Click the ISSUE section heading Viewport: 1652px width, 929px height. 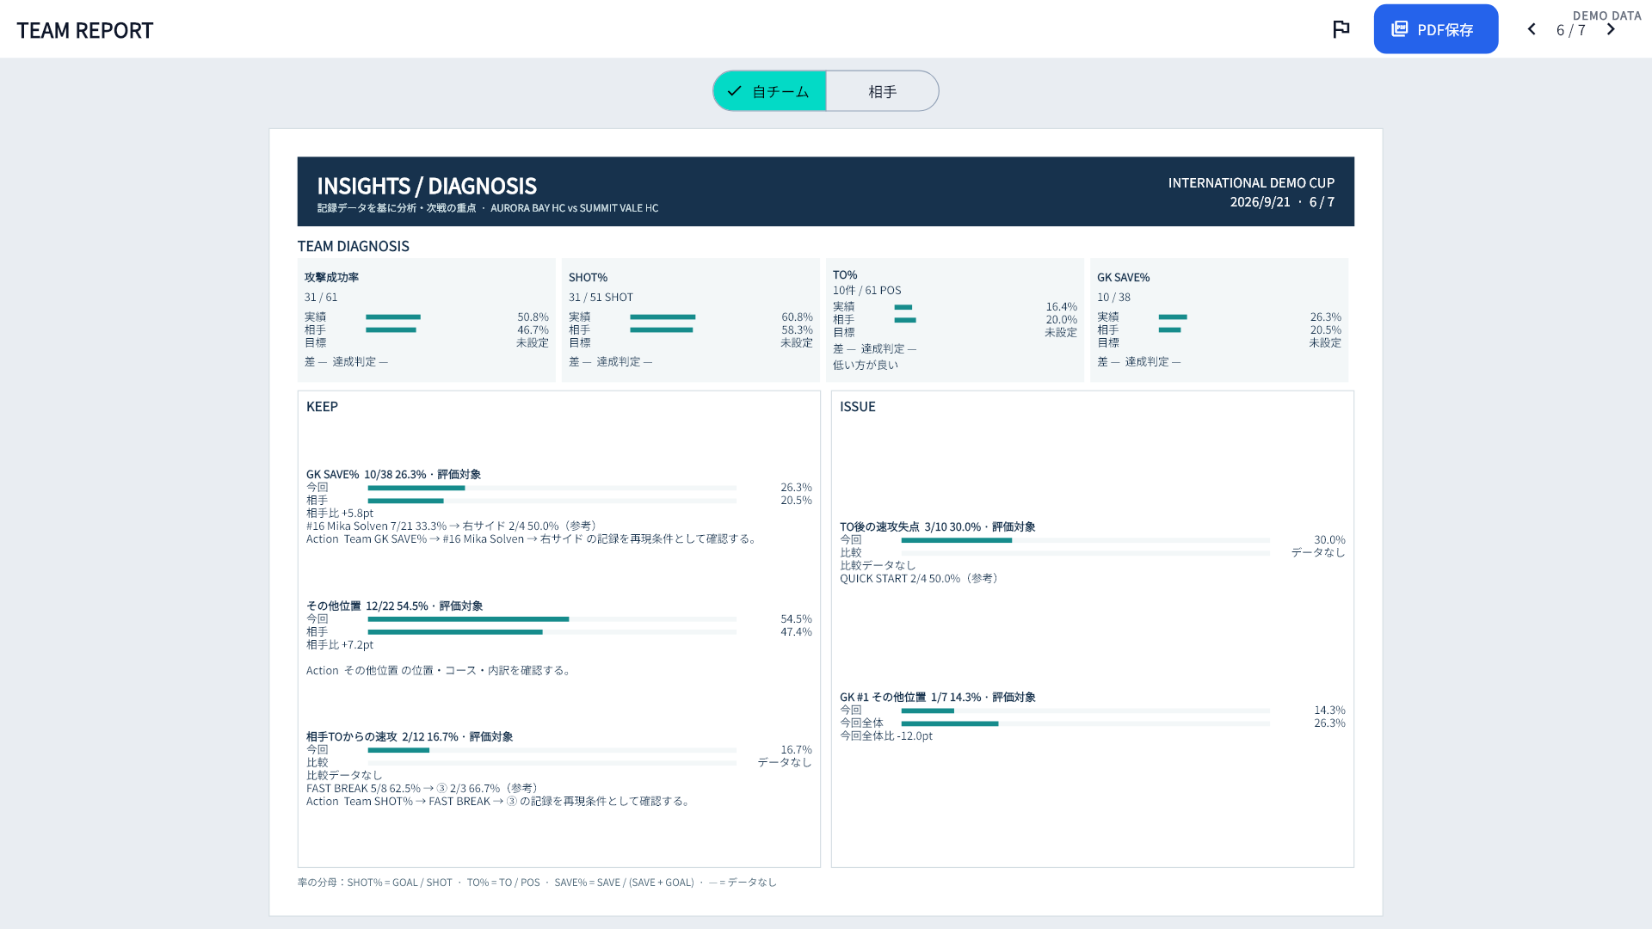click(x=857, y=406)
